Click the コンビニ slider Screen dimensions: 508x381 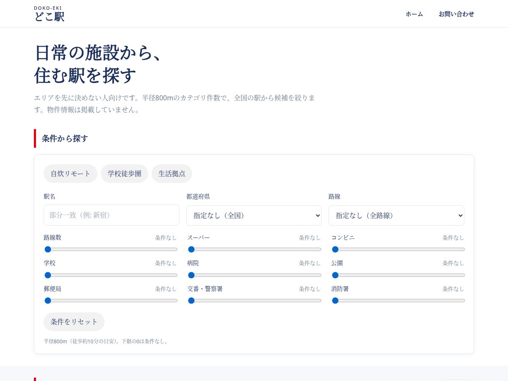[398, 249]
